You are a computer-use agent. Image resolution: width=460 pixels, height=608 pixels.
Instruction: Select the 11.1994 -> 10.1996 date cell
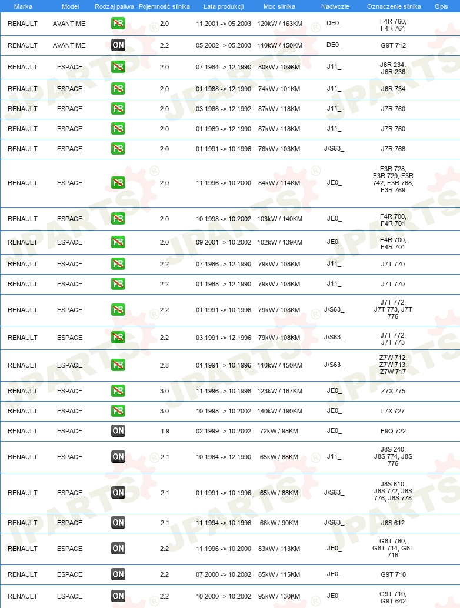[x=224, y=523]
